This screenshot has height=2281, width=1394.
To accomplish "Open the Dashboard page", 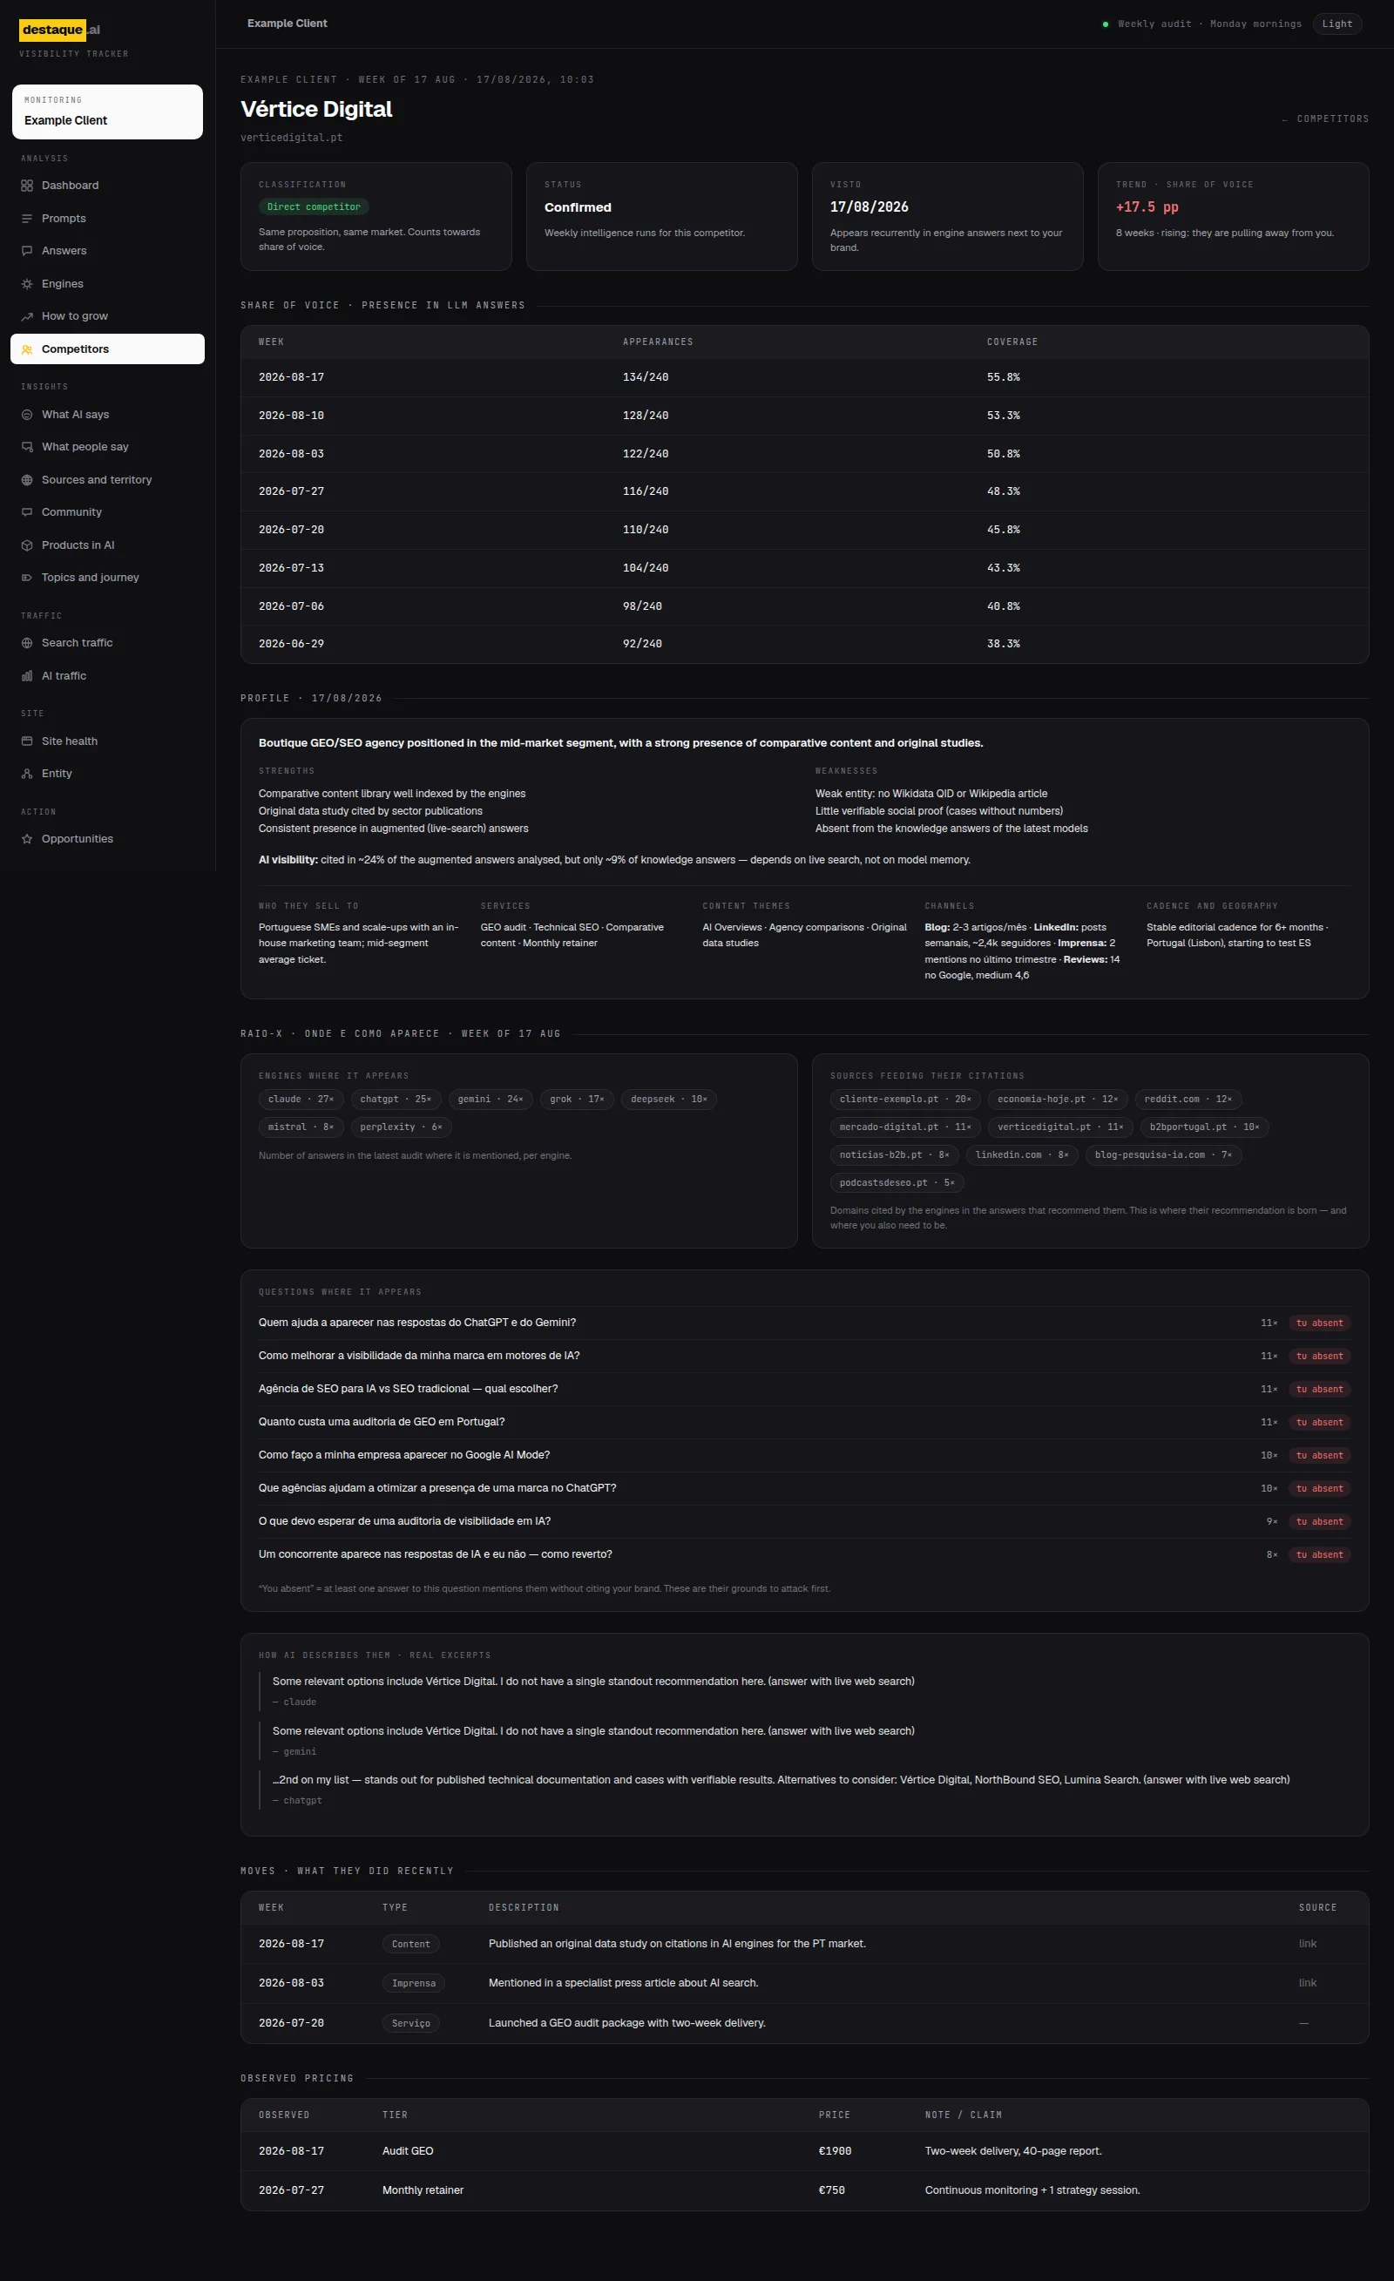I will pyautogui.click(x=107, y=185).
